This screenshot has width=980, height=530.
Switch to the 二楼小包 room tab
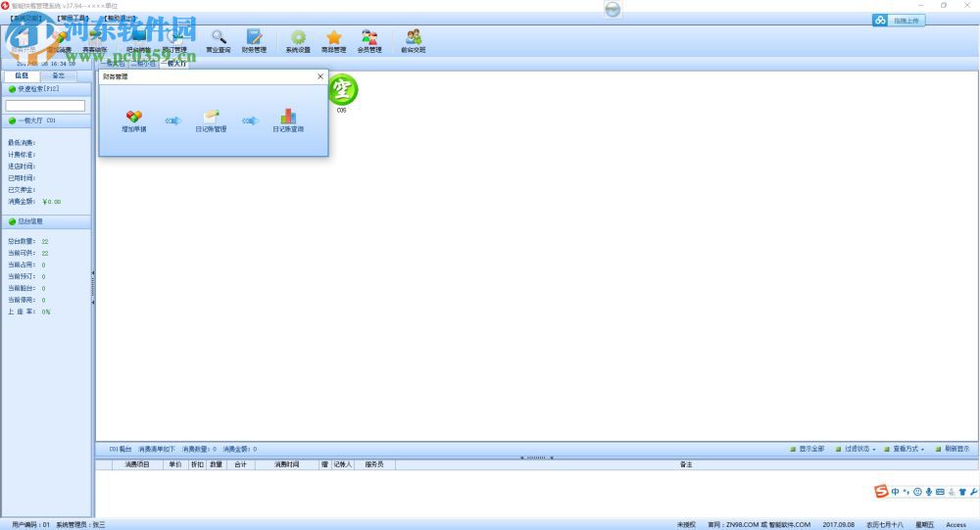(144, 64)
